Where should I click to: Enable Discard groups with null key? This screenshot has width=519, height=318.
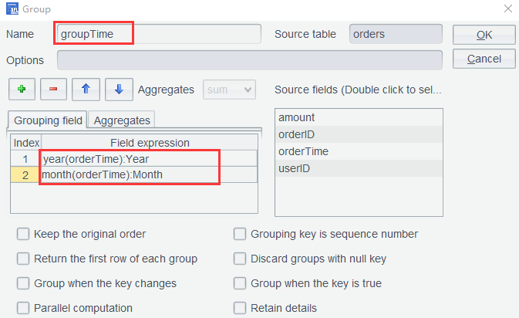[240, 259]
